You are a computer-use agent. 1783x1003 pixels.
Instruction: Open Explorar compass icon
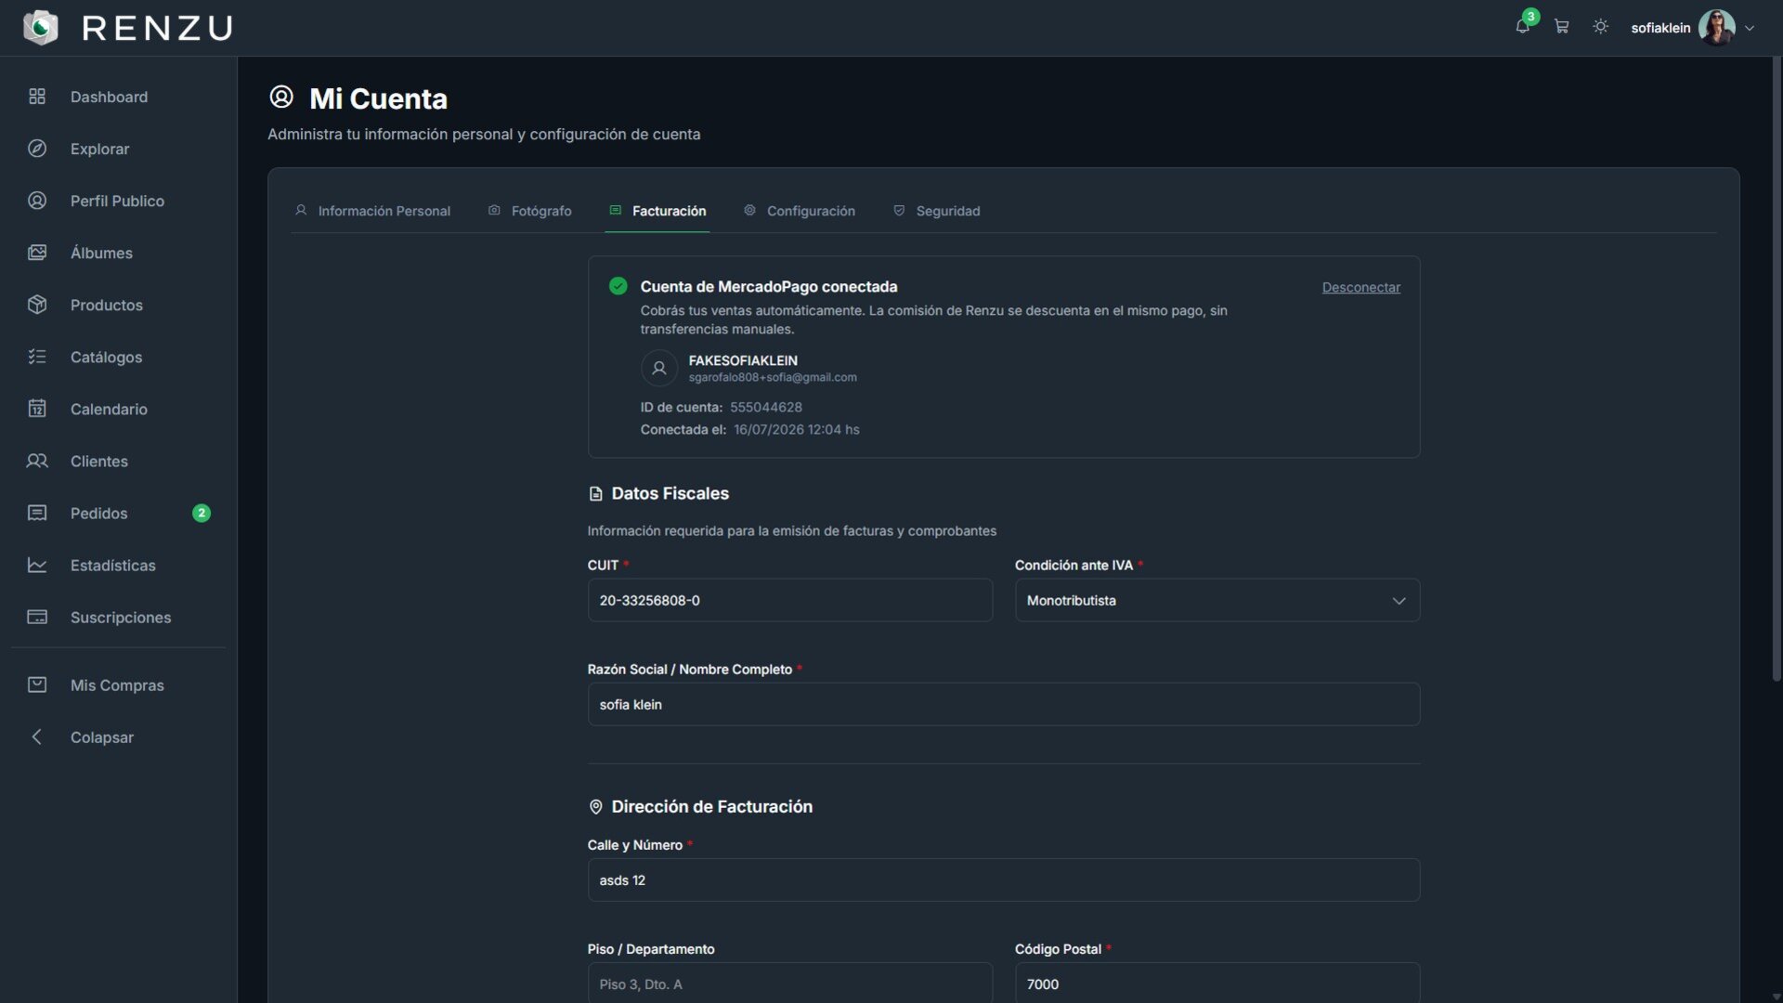[x=37, y=149]
